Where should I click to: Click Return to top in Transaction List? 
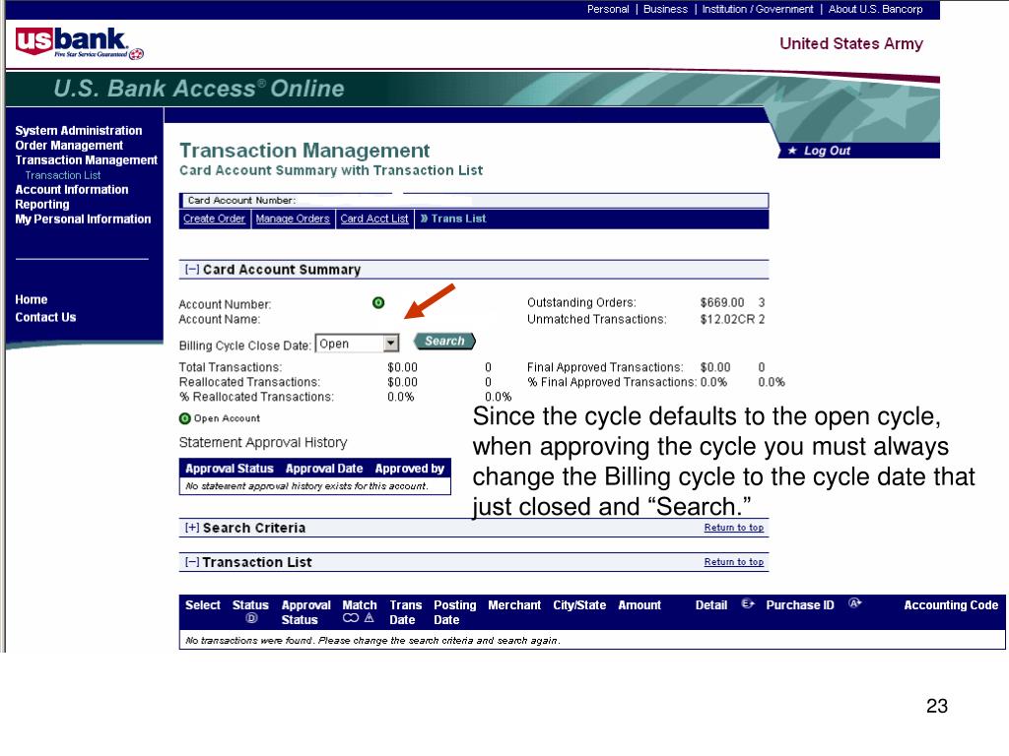point(733,562)
